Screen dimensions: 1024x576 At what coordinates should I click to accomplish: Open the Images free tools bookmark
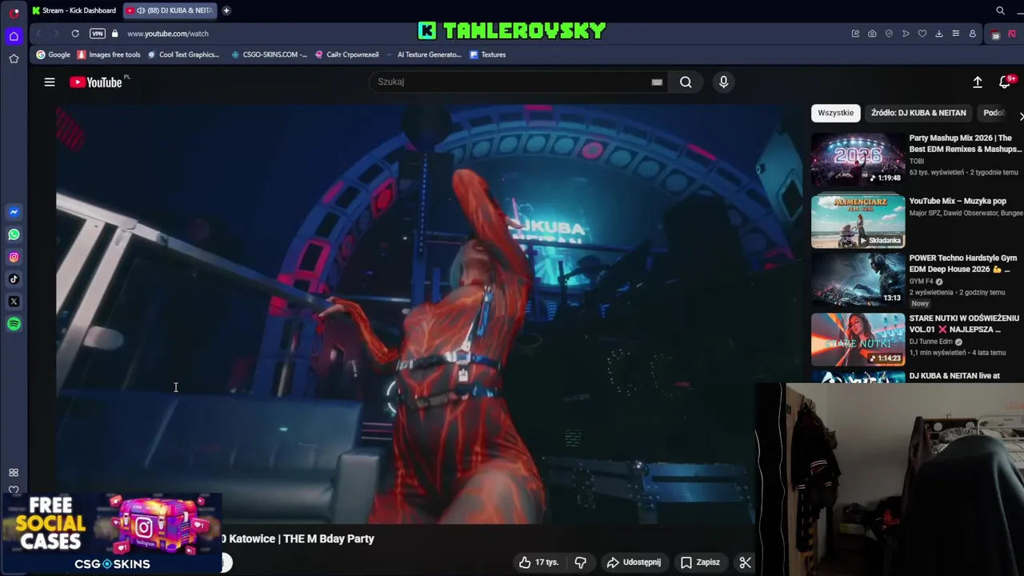pos(109,54)
